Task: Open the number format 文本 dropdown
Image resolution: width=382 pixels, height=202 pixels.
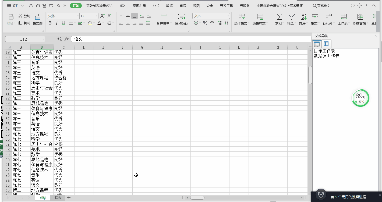Action: click(x=228, y=16)
